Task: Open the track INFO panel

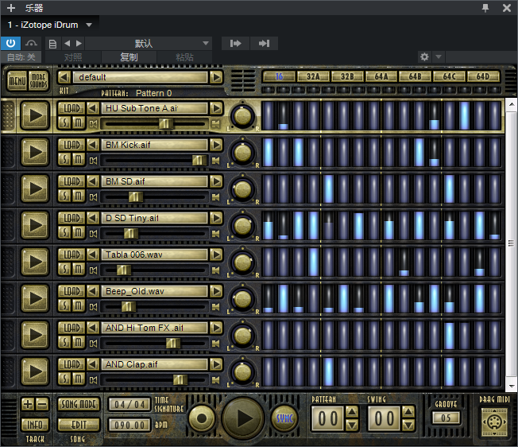Action: [x=35, y=425]
